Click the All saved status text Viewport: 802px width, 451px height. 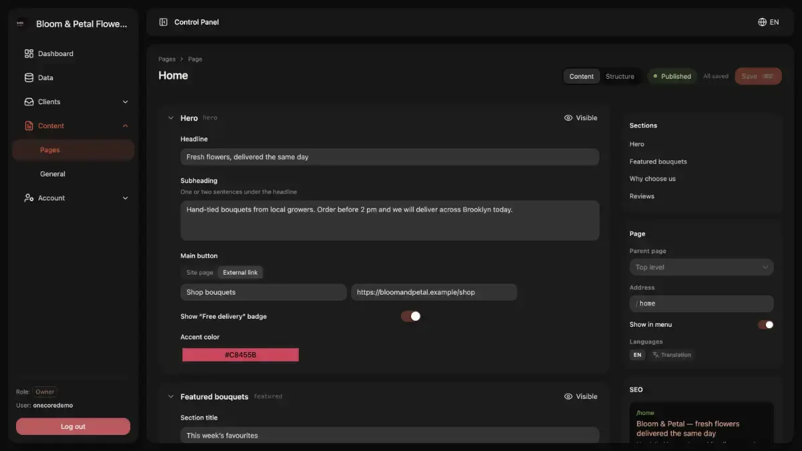click(716, 76)
